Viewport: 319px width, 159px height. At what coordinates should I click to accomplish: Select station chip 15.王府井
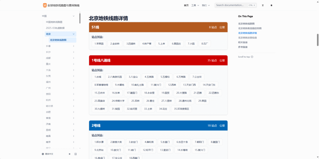click(x=100, y=93)
